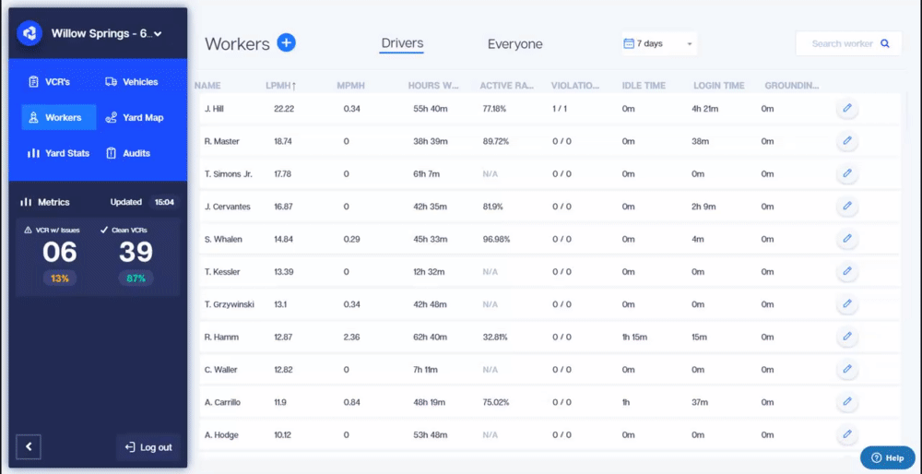This screenshot has width=922, height=474.
Task: Open the Audits section
Action: (x=127, y=153)
